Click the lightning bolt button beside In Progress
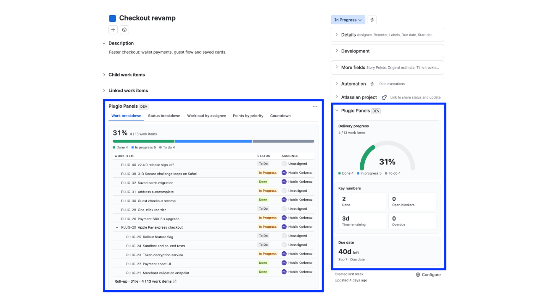The height and width of the screenshot is (302, 538). tap(372, 20)
